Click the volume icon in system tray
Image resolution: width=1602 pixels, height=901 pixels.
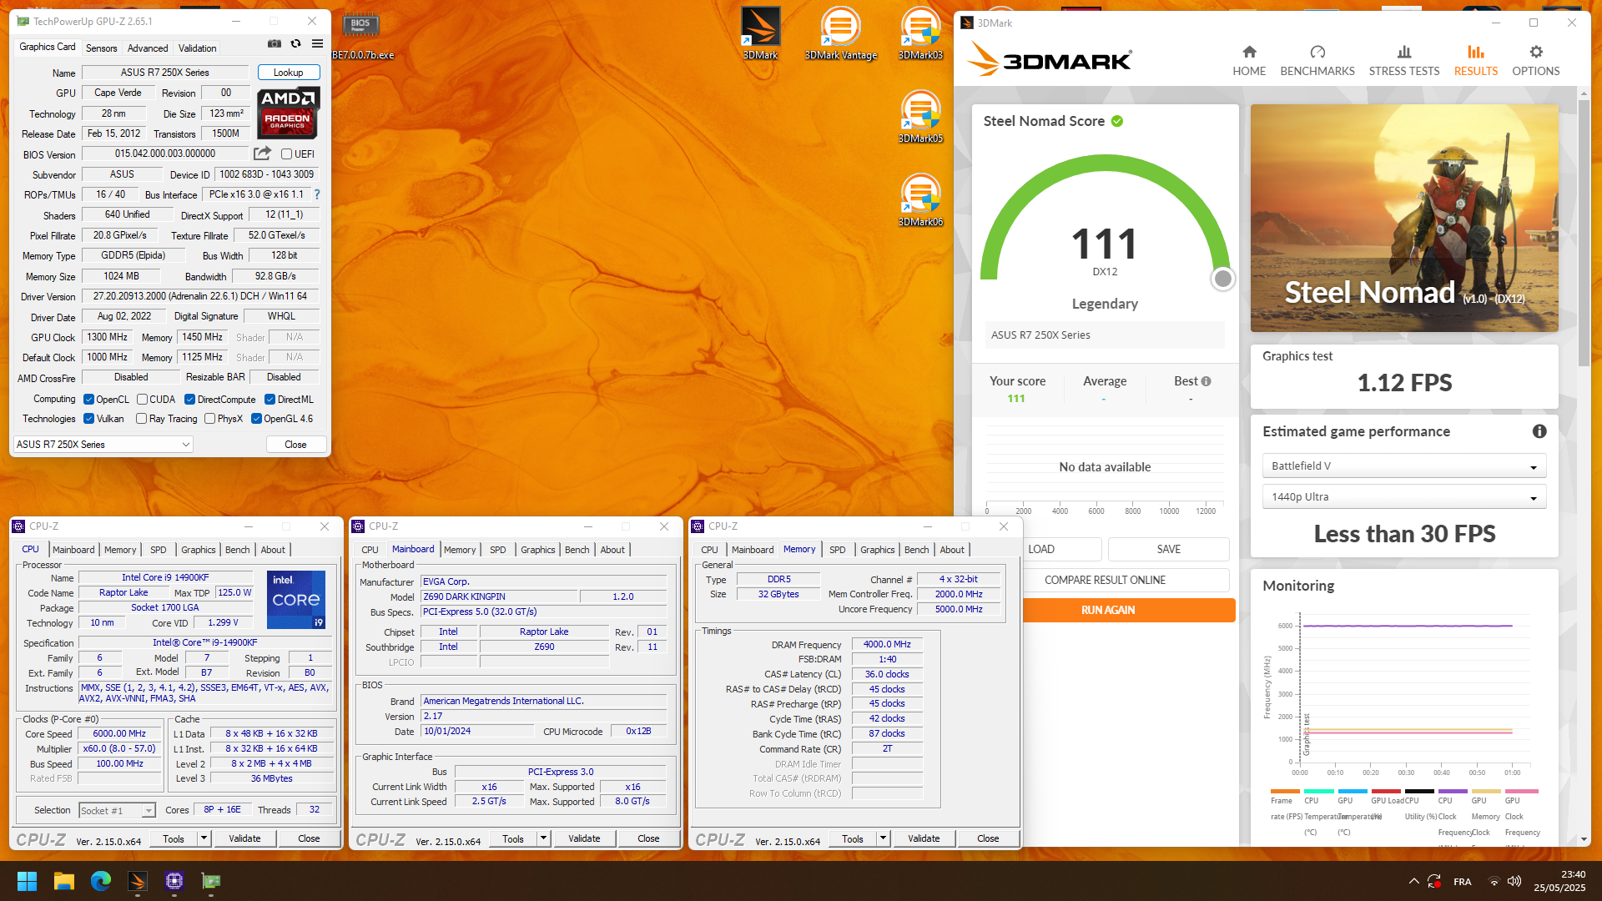tap(1514, 881)
